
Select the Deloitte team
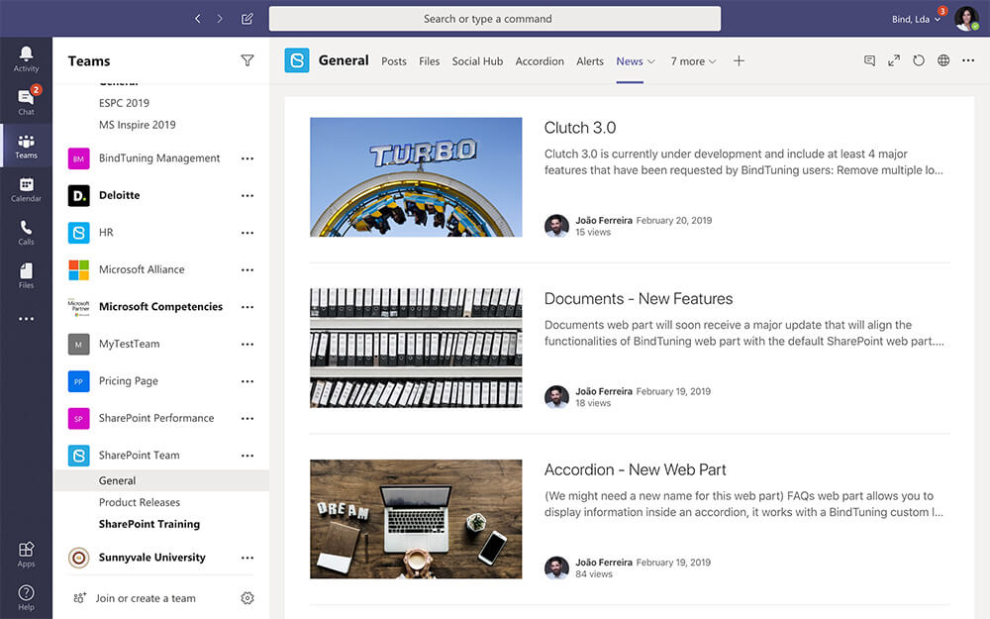(x=120, y=195)
